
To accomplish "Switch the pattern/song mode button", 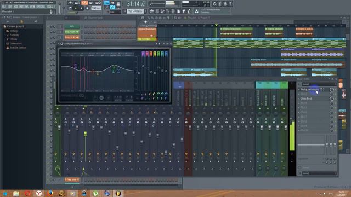I will tap(70, 8).
